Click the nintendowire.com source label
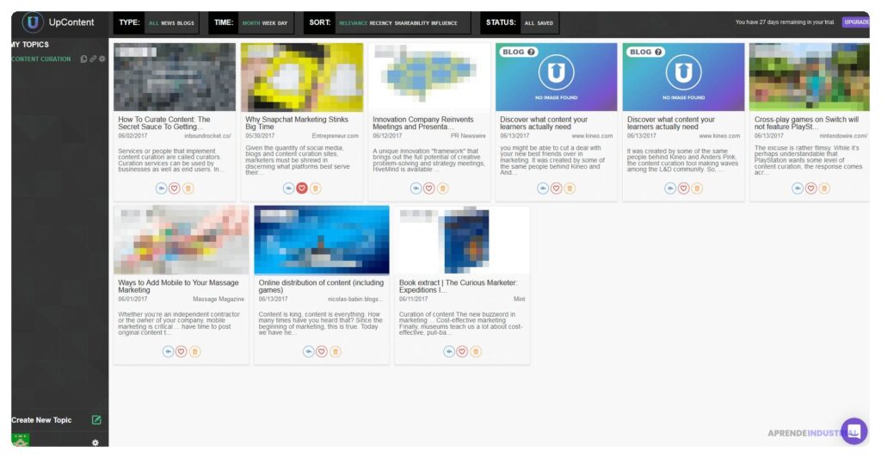Screen dimensions: 881x458 (843, 136)
